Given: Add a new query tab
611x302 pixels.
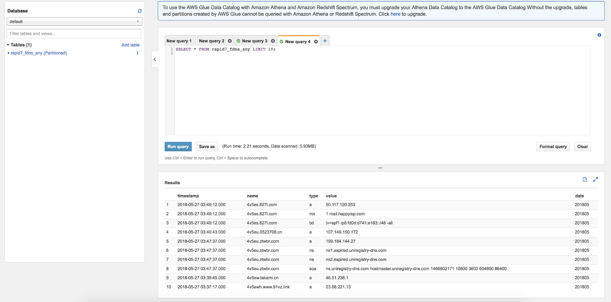Looking at the screenshot, I should coord(325,41).
